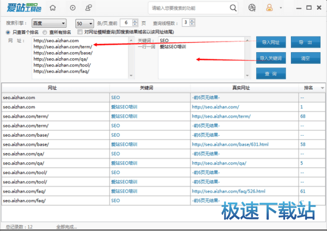
Task: Click rank value 61 in table
Action: [x=303, y=191]
